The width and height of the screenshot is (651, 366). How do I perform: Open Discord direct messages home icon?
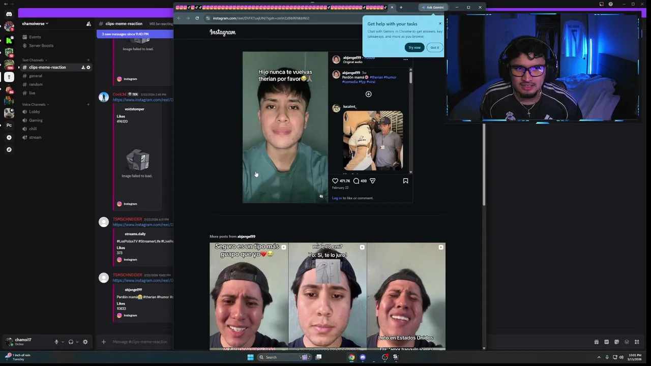coord(9,14)
